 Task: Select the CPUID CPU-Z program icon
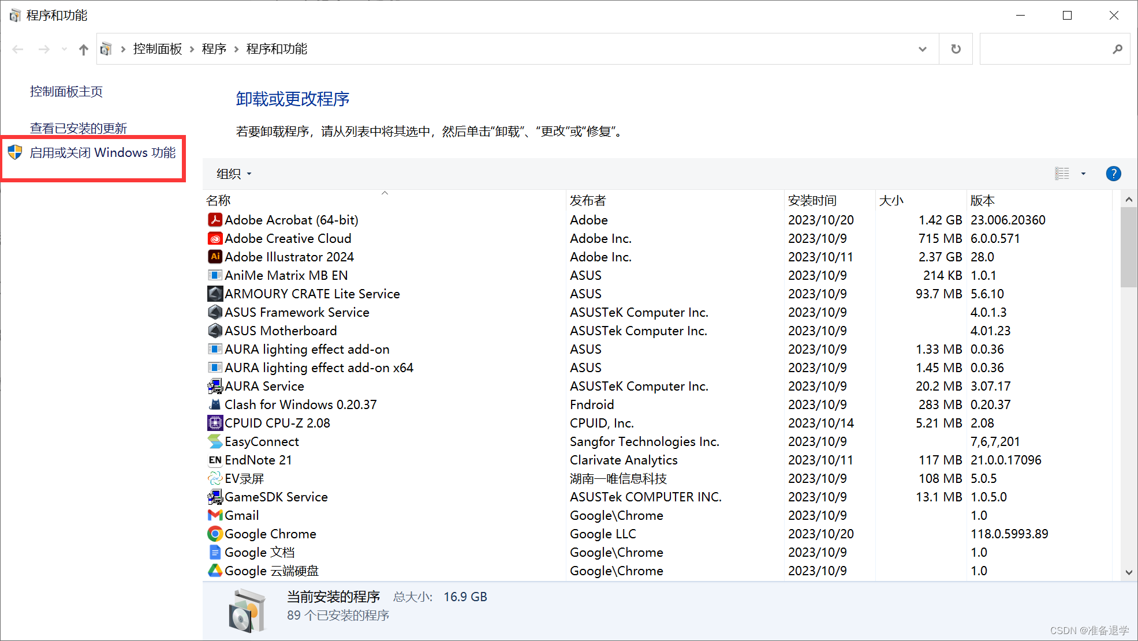(214, 423)
